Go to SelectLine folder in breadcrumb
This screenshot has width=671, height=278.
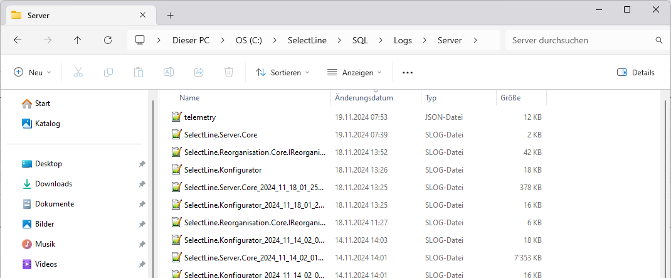[x=307, y=40]
